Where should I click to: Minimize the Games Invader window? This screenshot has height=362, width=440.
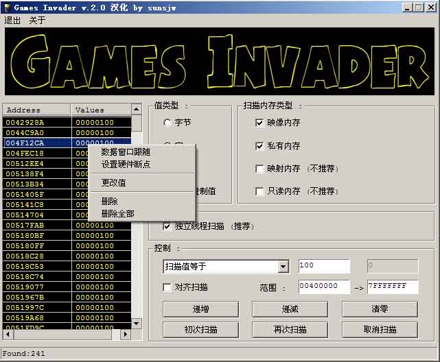(x=407, y=8)
